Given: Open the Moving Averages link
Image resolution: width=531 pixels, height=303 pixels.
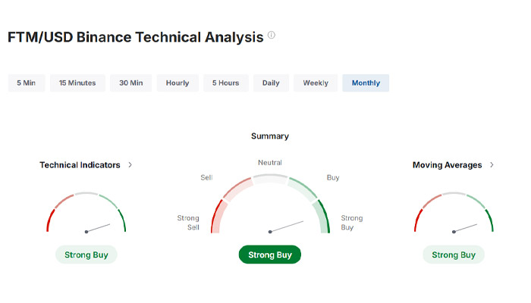Looking at the screenshot, I should (x=448, y=164).
